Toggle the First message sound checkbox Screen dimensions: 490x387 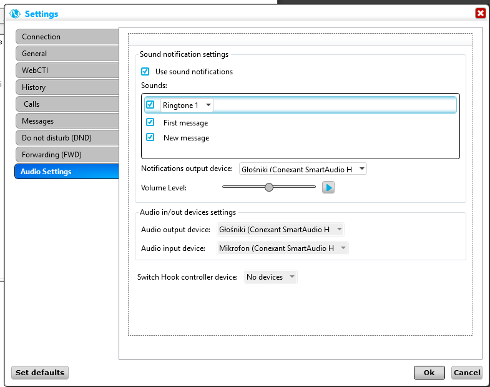pyautogui.click(x=150, y=122)
